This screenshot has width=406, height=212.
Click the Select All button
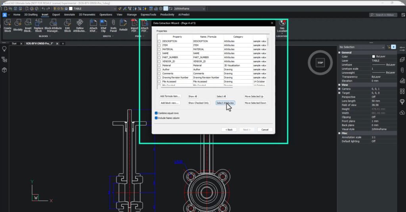(x=221, y=96)
